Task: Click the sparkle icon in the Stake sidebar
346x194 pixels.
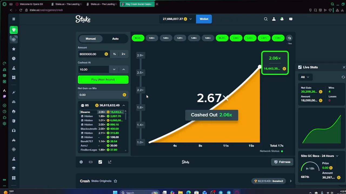Action: (x=14, y=92)
